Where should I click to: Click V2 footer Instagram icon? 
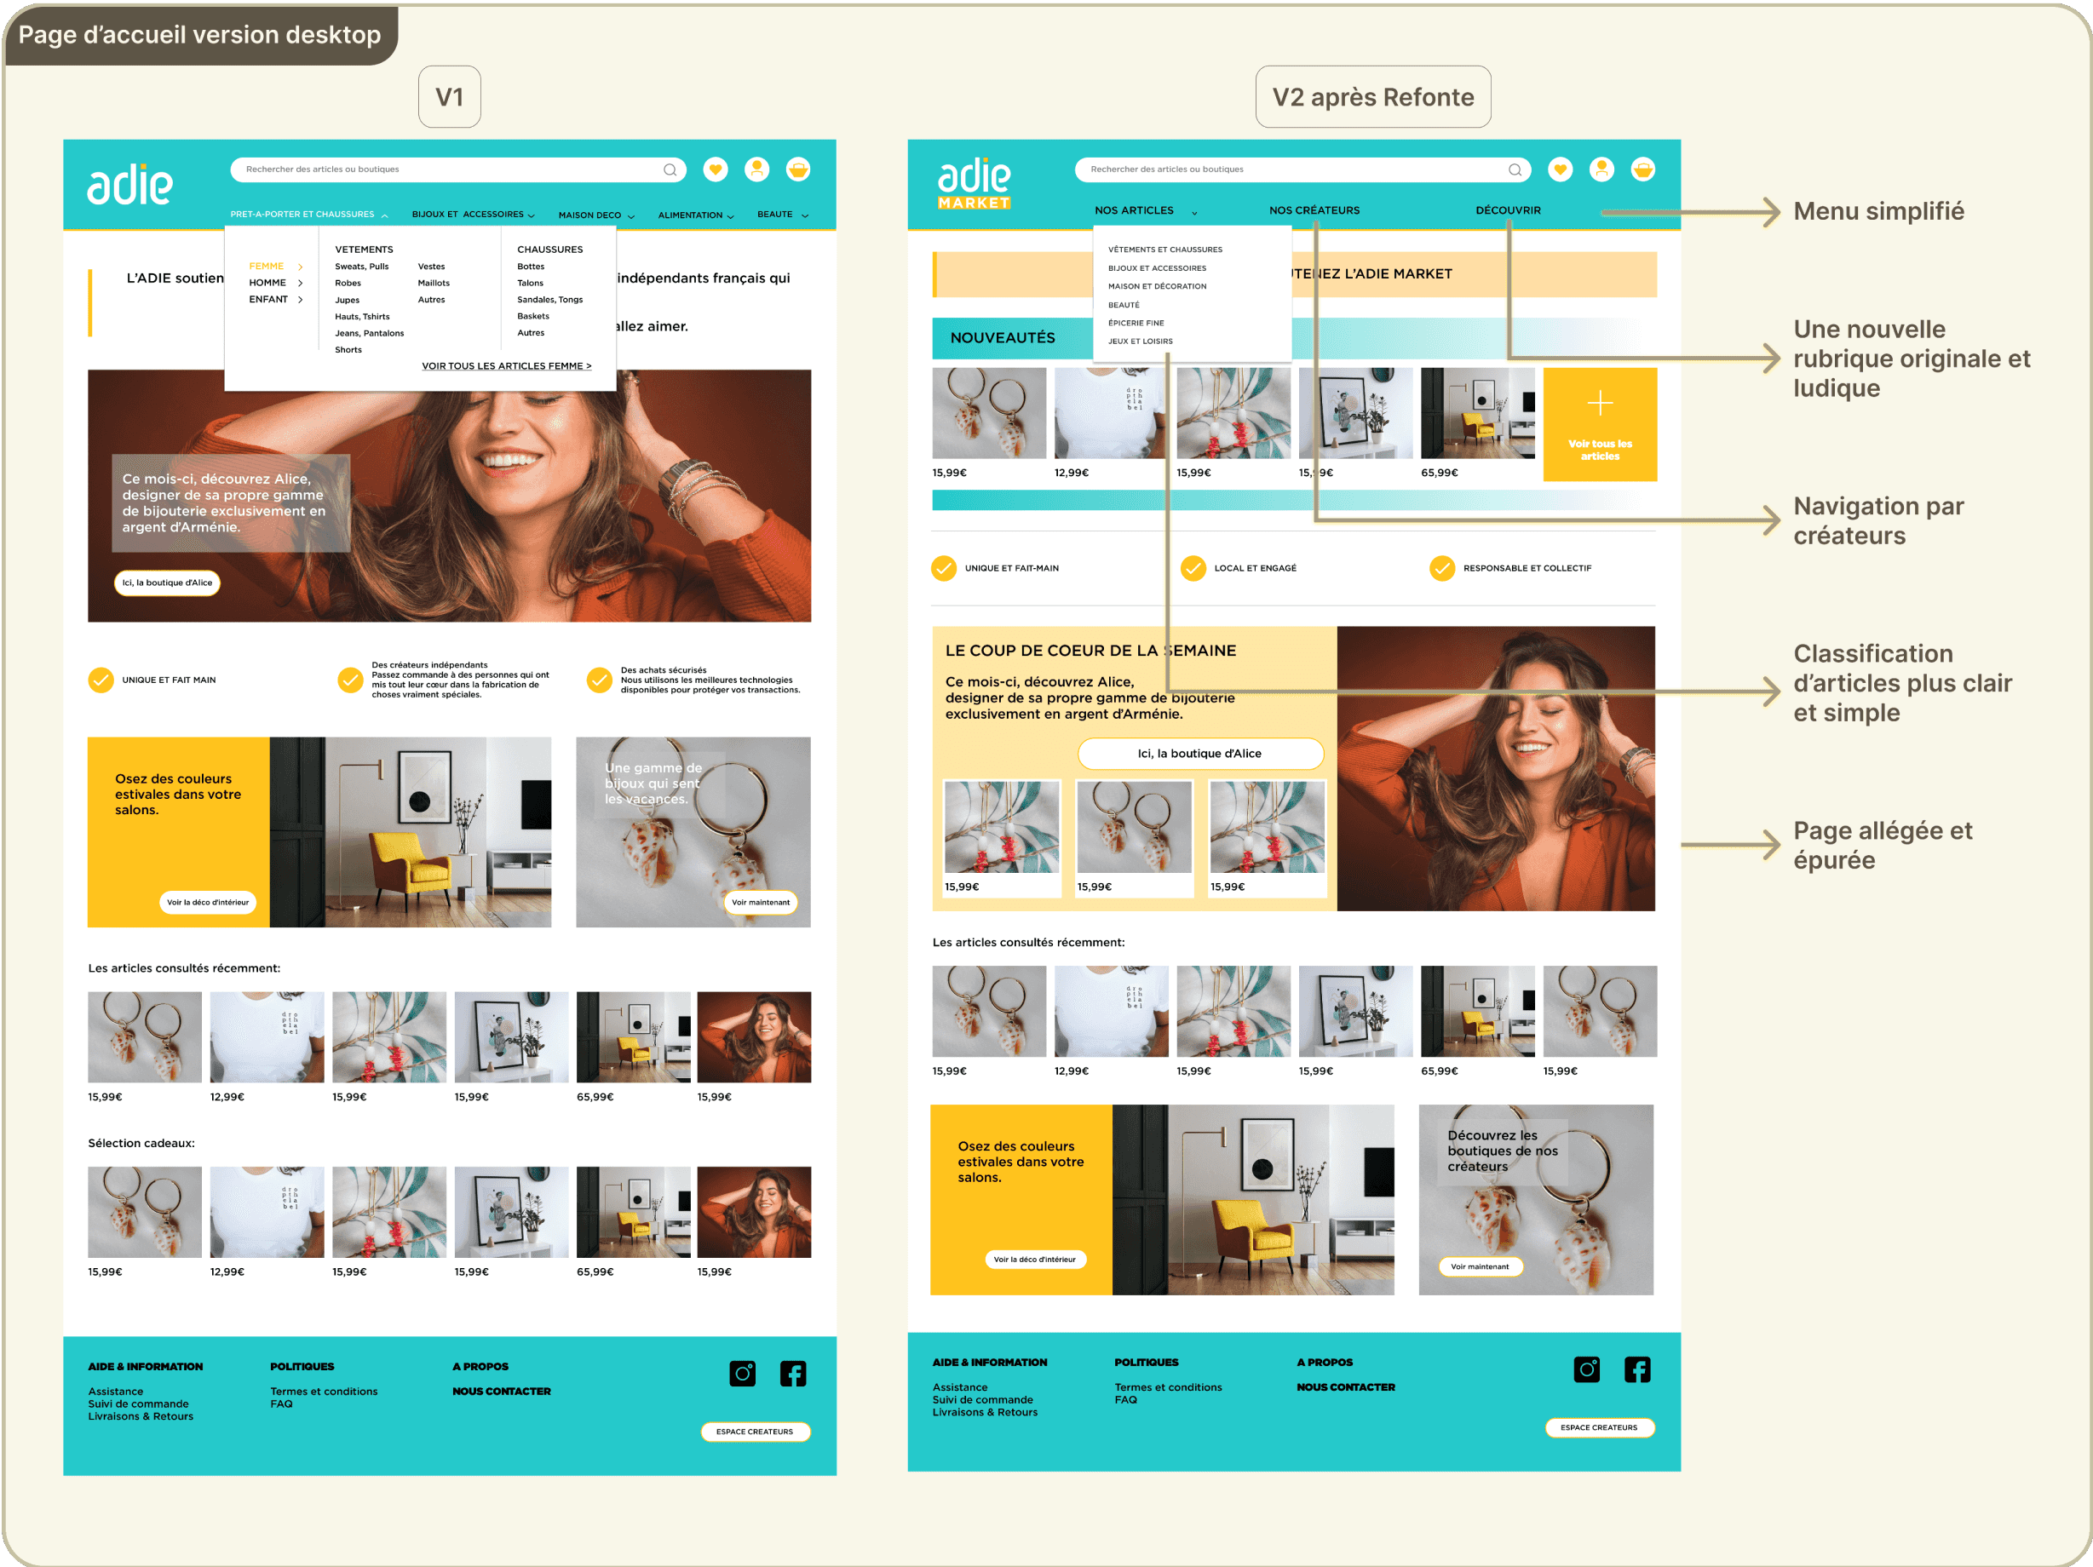tap(1587, 1369)
